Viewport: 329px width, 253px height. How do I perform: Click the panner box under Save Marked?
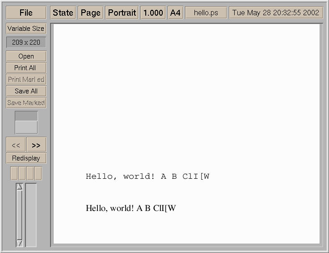[x=26, y=122]
